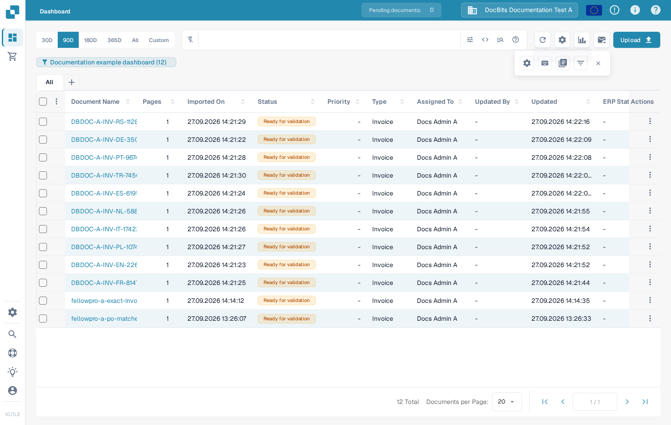Screen dimensions: 671x425
Task: Check the DBDOC-A-INV-DE row checkbox
Action: click(x=43, y=140)
